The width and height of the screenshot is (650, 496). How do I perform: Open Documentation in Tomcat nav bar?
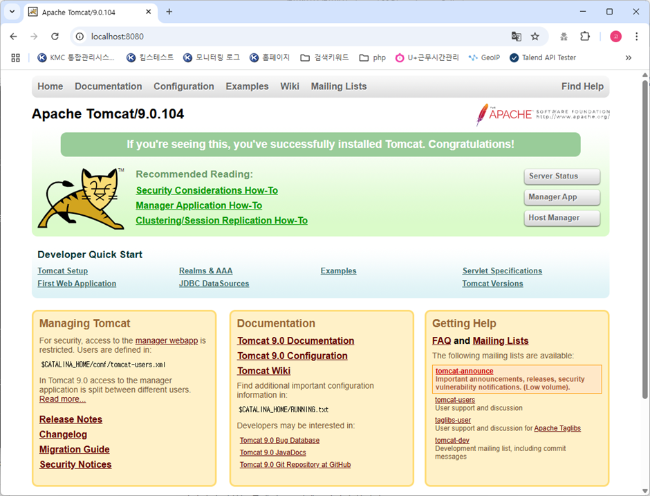pos(108,86)
